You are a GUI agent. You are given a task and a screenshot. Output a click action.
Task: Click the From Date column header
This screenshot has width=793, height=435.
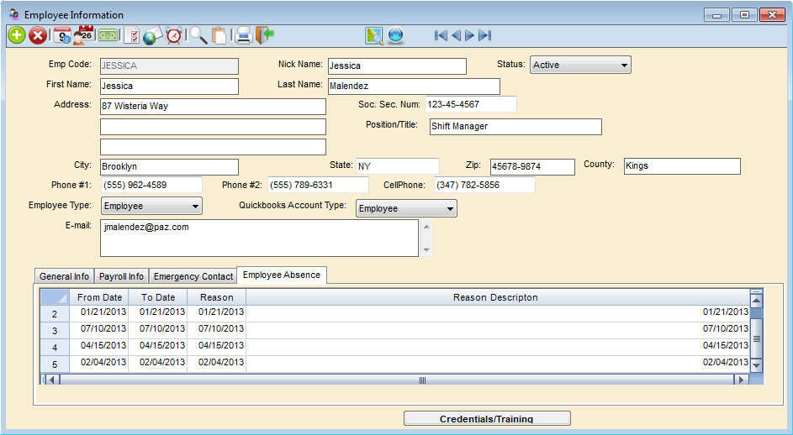point(99,297)
